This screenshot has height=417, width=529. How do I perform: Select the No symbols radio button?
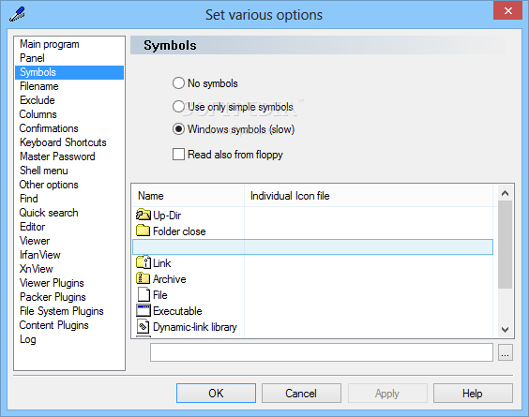tap(178, 82)
